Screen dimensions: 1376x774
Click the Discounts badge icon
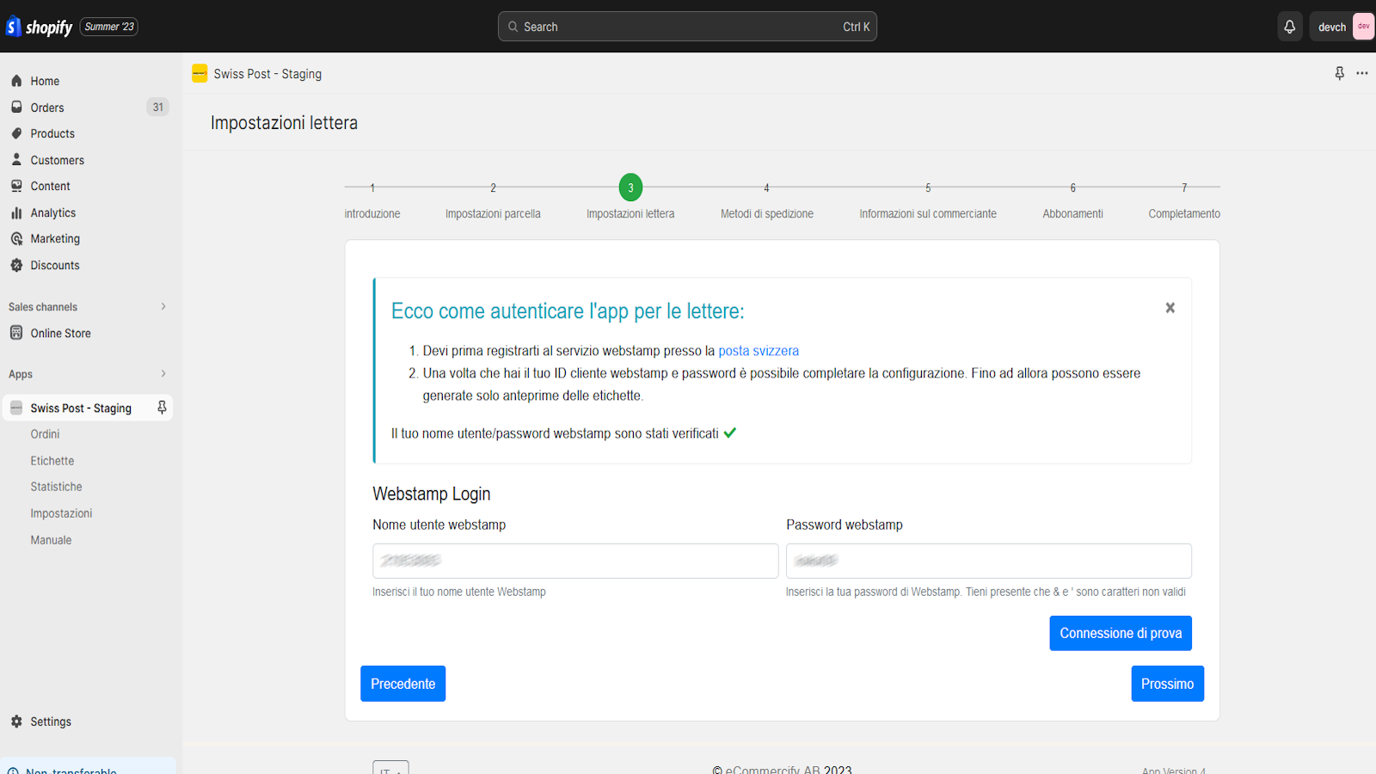pyautogui.click(x=16, y=265)
